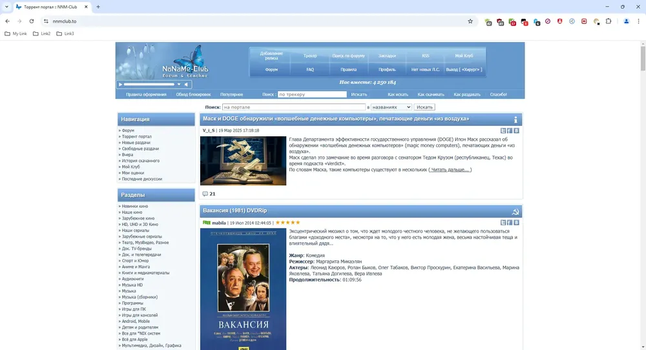This screenshot has height=350, width=646.
Task: Open the Зарубежное кино section link
Action: tap(138, 218)
